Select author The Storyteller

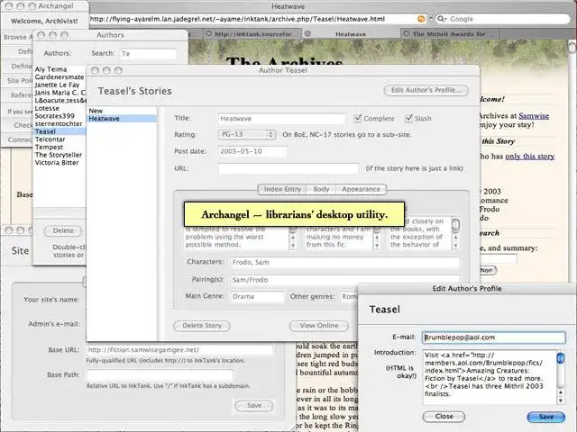pos(58,155)
